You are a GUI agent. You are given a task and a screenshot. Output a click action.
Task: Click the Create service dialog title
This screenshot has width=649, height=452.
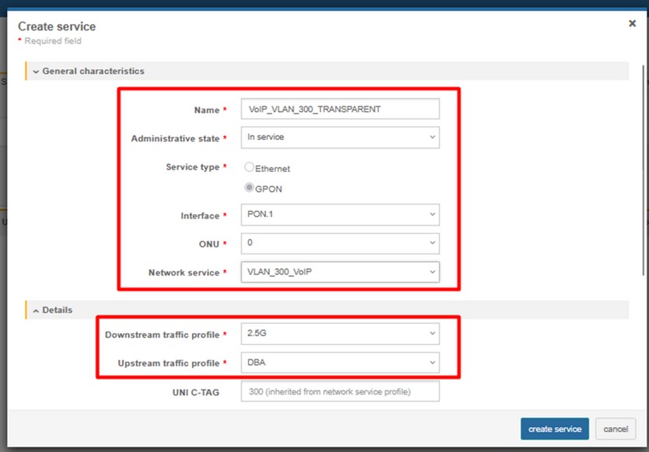[x=57, y=26]
